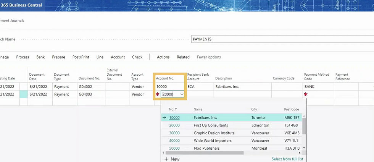Open the Process menu
This screenshot has width=374, height=162.
click(x=23, y=57)
